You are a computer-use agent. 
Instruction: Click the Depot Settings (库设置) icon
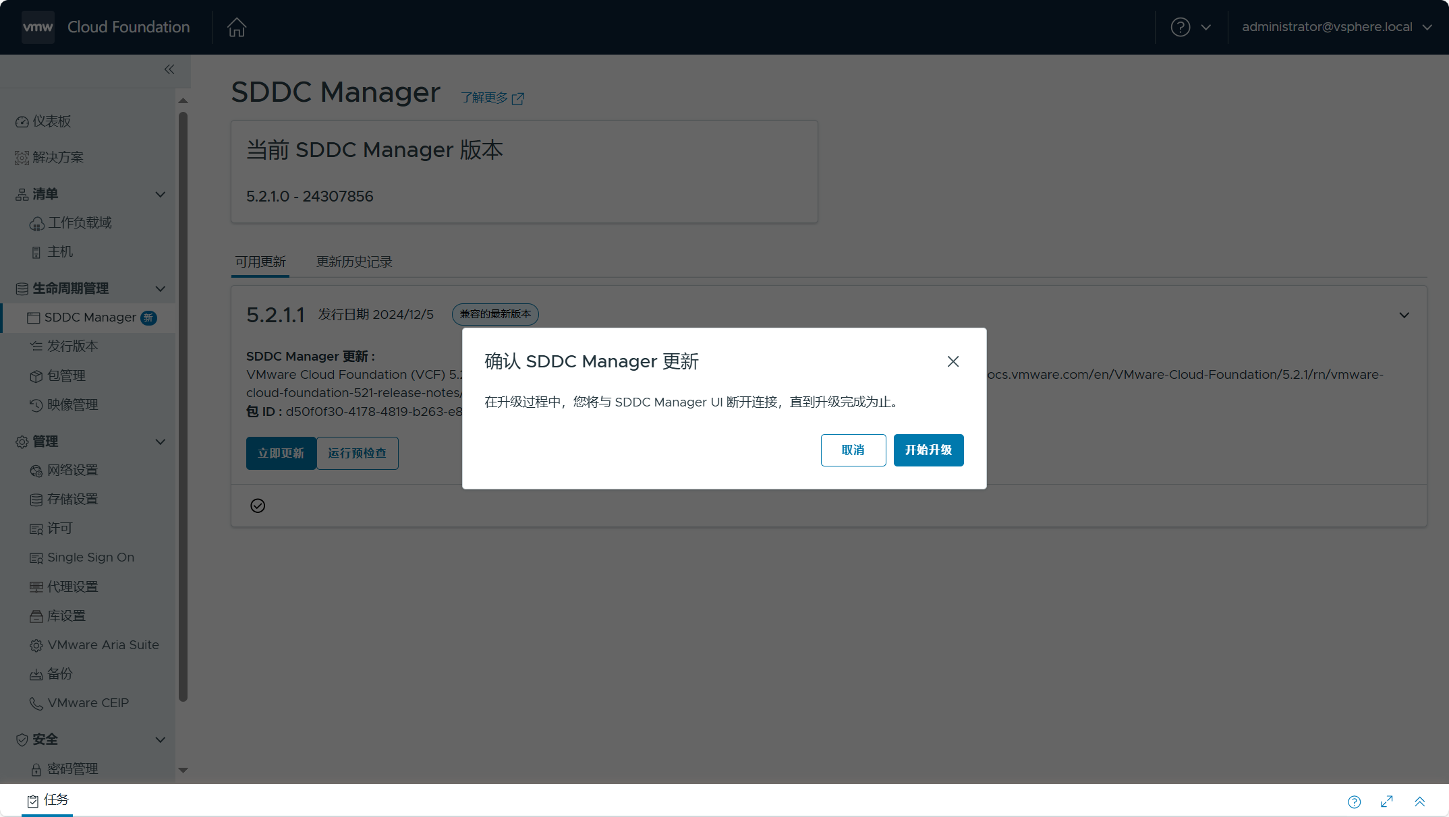[36, 616]
